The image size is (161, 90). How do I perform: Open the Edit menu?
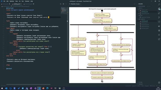(7, 1)
